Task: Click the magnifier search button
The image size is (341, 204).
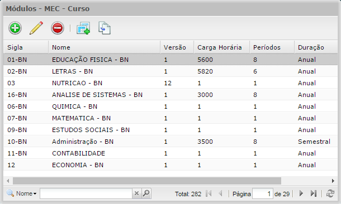Action: [146, 193]
